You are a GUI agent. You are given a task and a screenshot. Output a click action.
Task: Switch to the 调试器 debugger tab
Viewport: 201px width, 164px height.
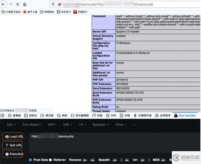coord(47,115)
